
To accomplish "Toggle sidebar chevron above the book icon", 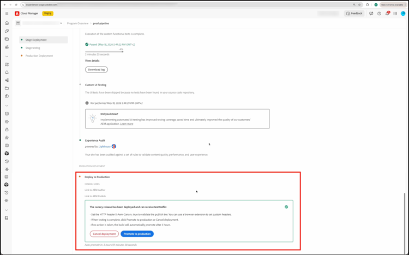I will [7, 210].
